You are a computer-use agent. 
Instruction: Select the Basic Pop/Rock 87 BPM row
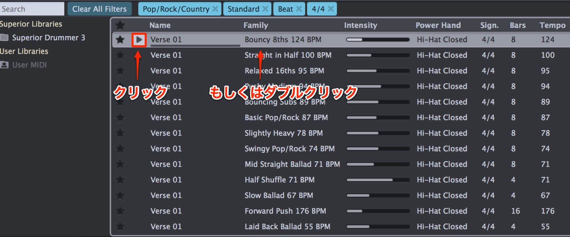[x=341, y=118]
